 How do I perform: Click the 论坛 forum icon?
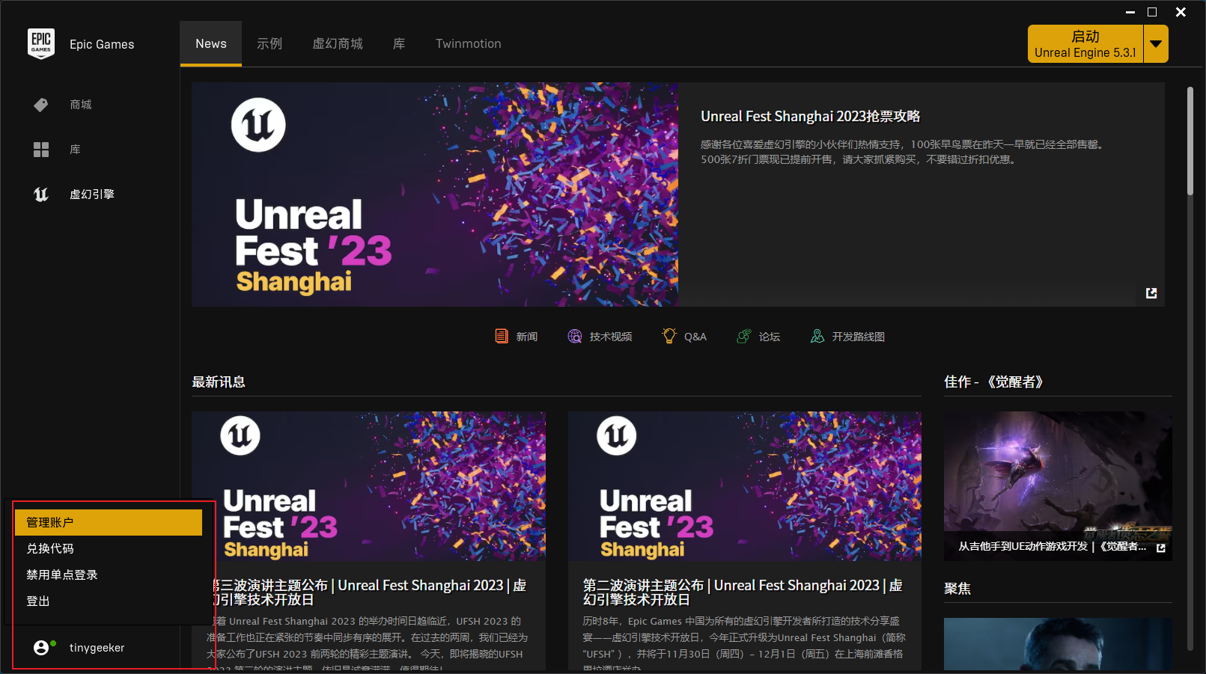[x=743, y=336]
